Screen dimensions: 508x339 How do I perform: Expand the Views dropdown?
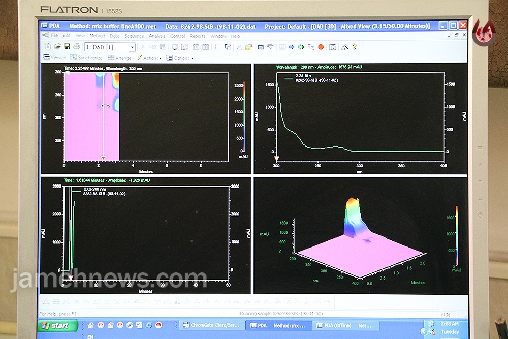(x=54, y=58)
